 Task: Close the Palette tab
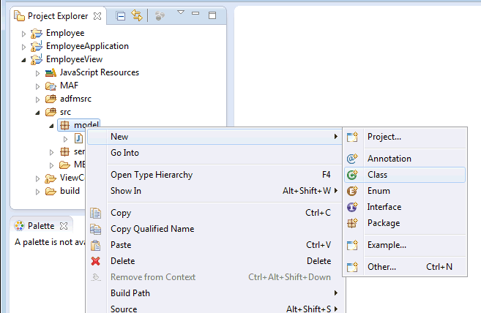click(x=64, y=226)
